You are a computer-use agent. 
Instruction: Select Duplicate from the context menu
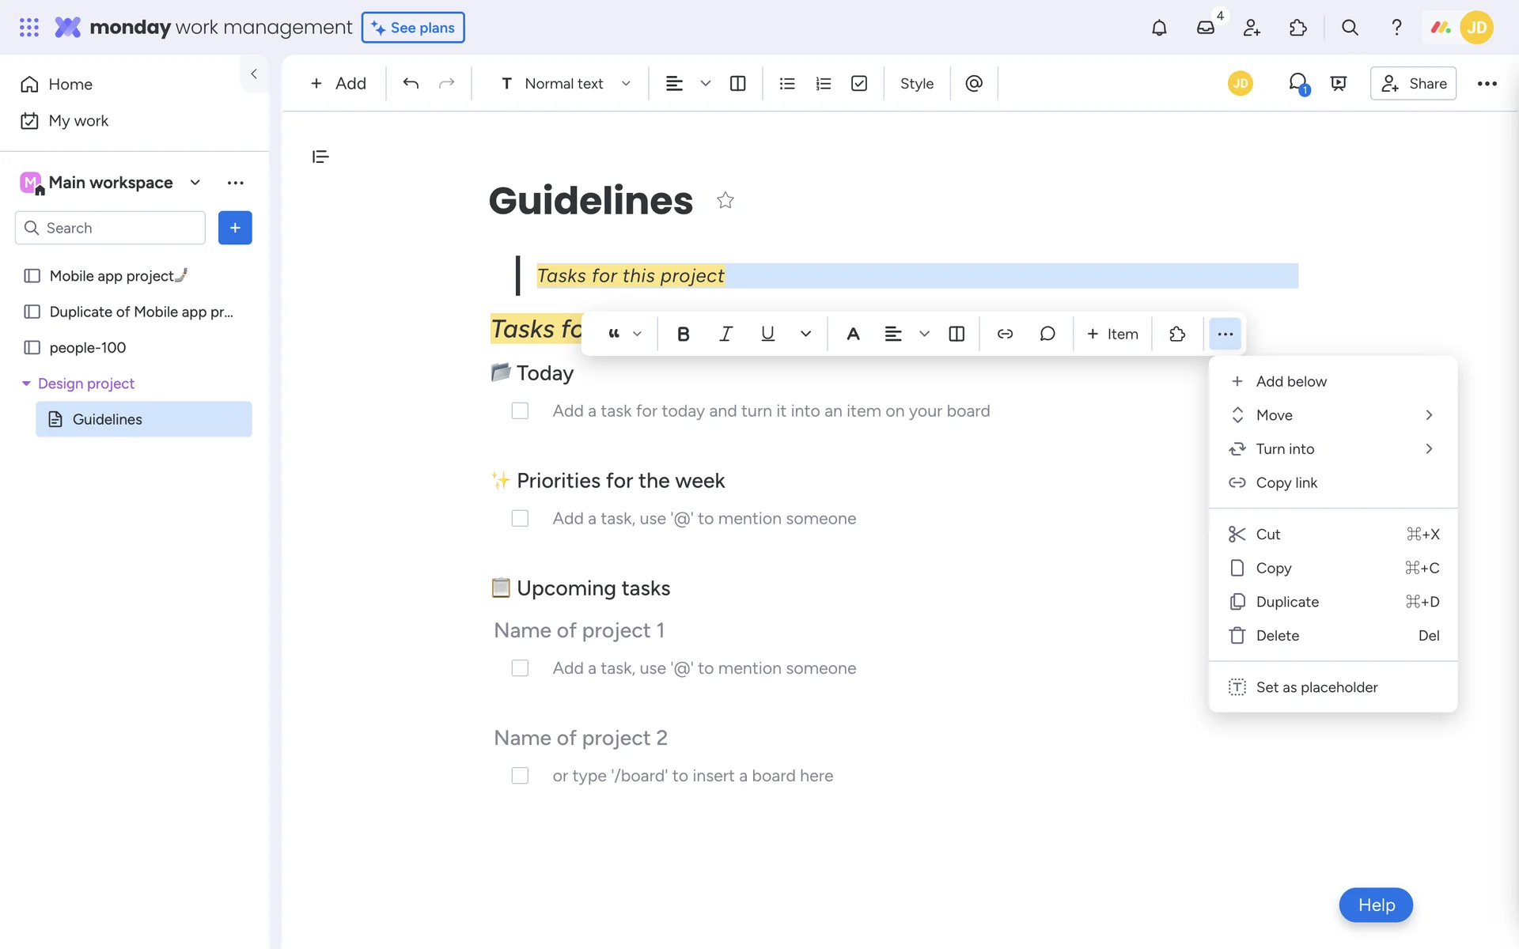click(x=1287, y=602)
